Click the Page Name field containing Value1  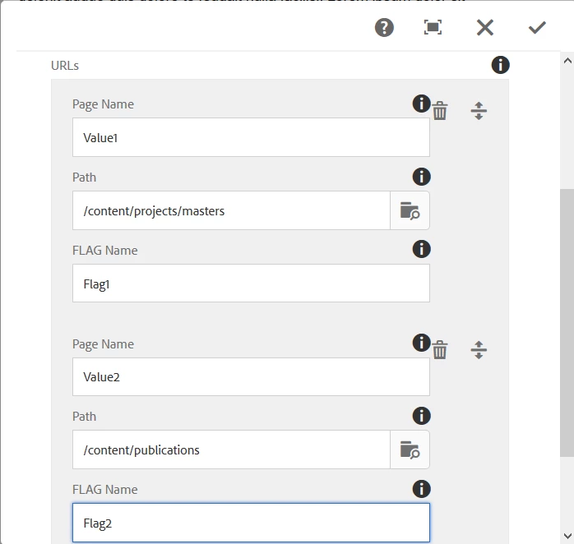(251, 138)
